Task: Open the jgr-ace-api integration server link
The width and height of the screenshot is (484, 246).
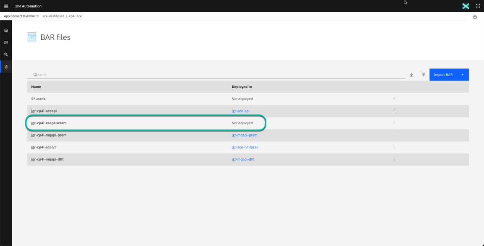Action: click(x=240, y=111)
